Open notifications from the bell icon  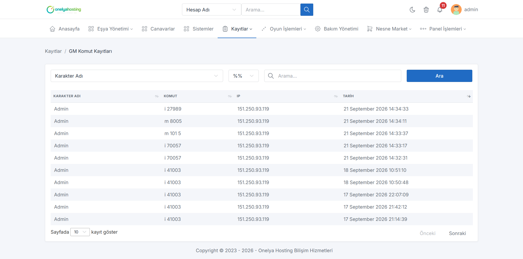pyautogui.click(x=440, y=10)
